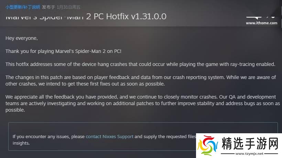The height and width of the screenshot is (158, 282).
Task: Click the "crash reporting system" phrase
Action: (198, 77)
